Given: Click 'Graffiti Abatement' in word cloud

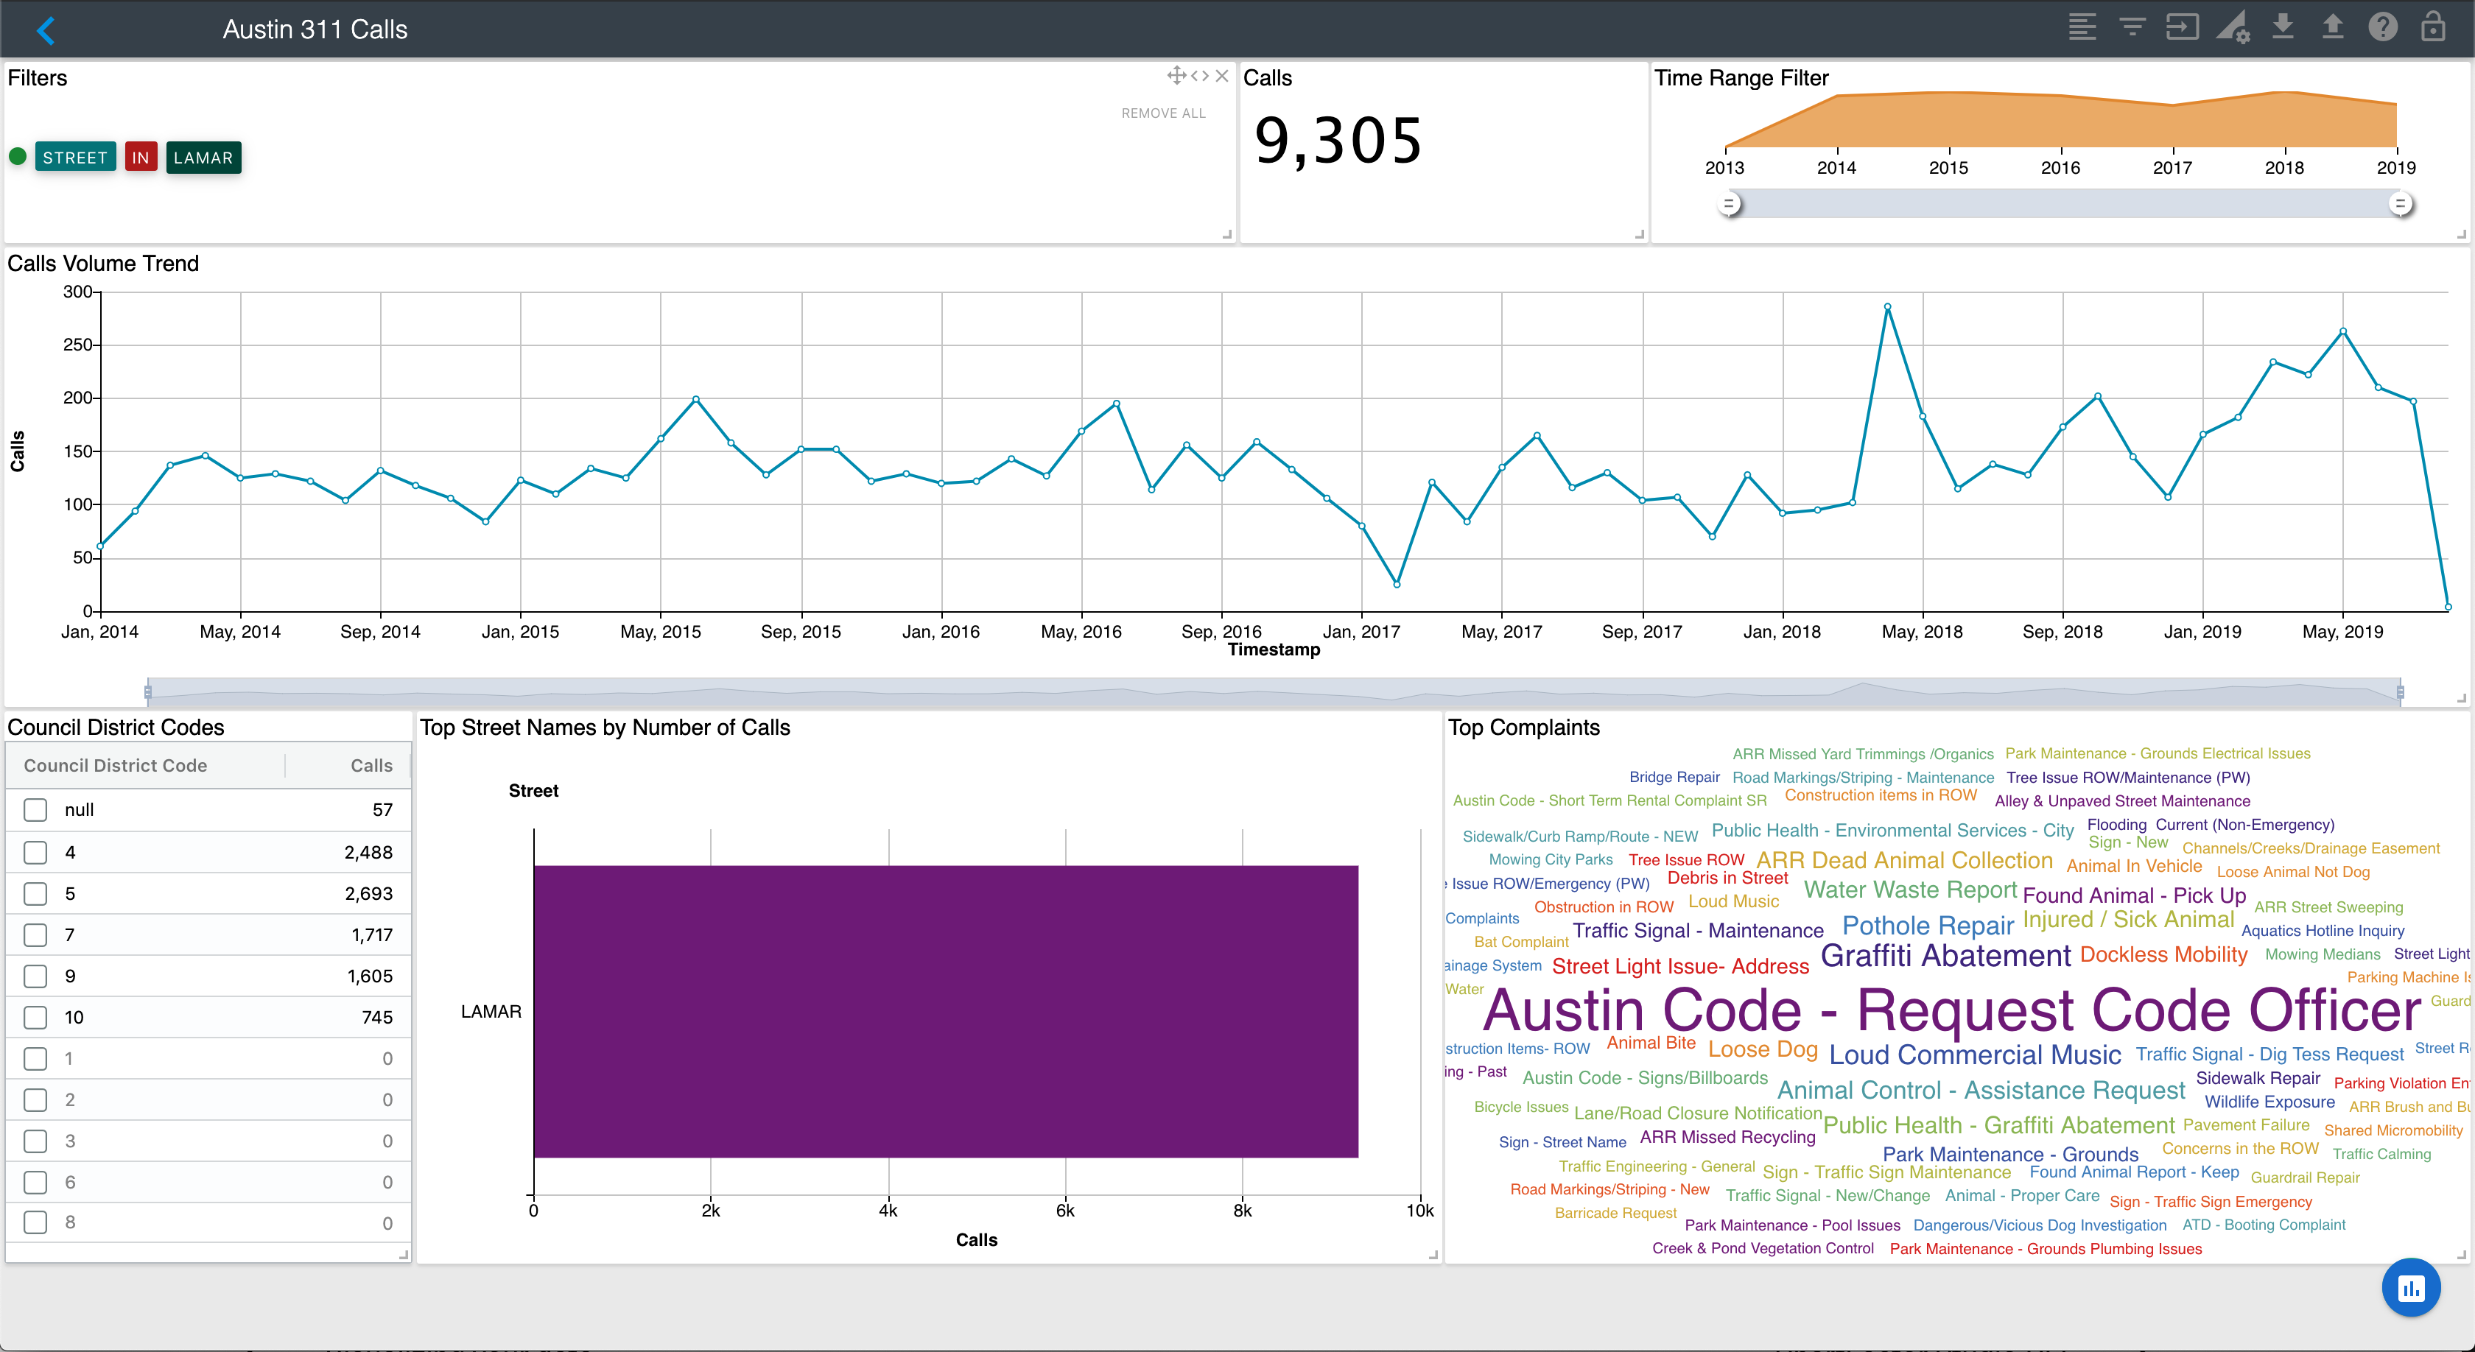Looking at the screenshot, I should (x=1945, y=957).
